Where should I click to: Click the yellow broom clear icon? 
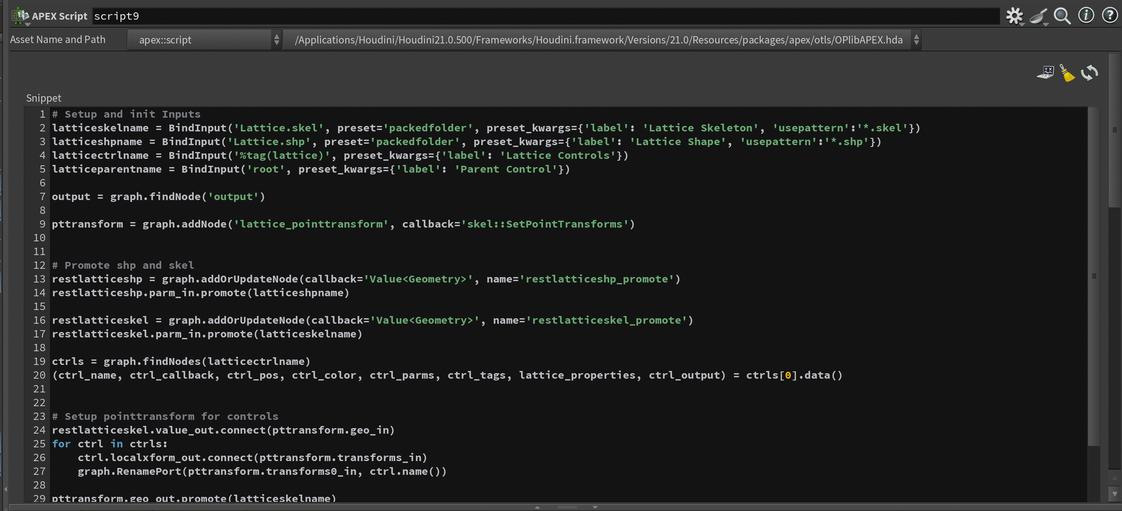[x=1067, y=73]
